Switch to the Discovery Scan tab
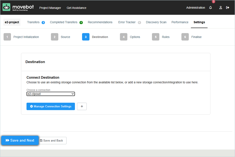Image resolution: width=235 pixels, height=157 pixels. (156, 22)
